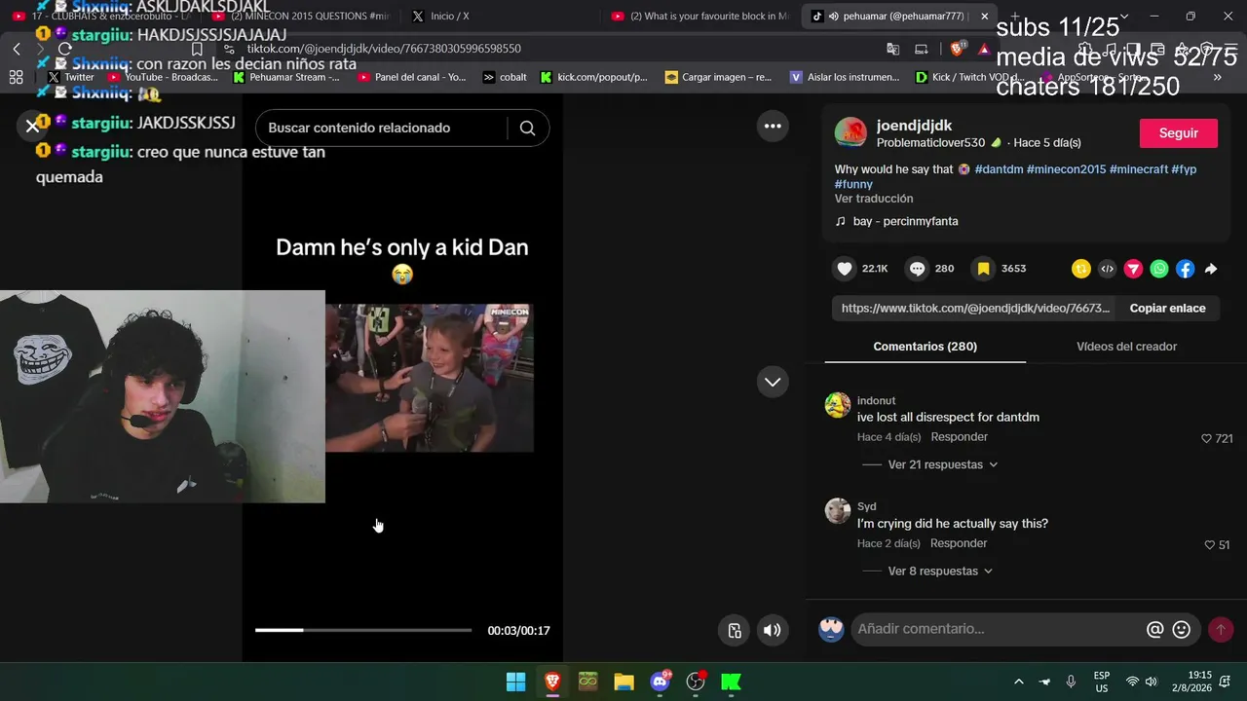This screenshot has height=701, width=1247.
Task: Reply to indonut's comment
Action: pyautogui.click(x=959, y=437)
